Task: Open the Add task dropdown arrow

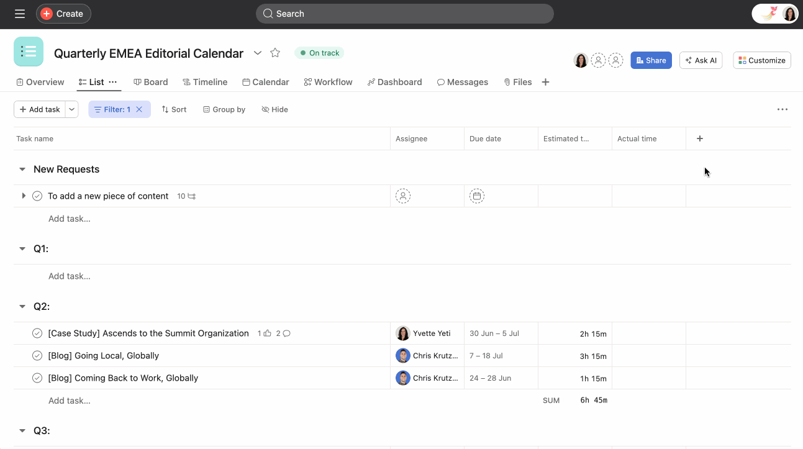Action: (71, 109)
